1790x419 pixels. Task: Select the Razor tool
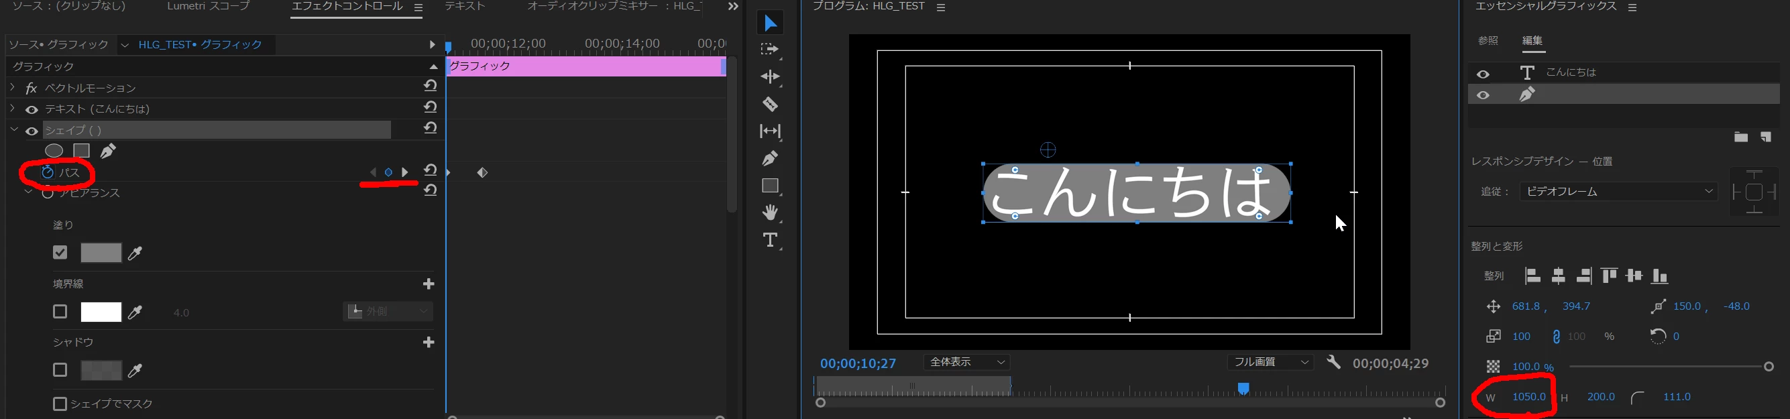(769, 104)
